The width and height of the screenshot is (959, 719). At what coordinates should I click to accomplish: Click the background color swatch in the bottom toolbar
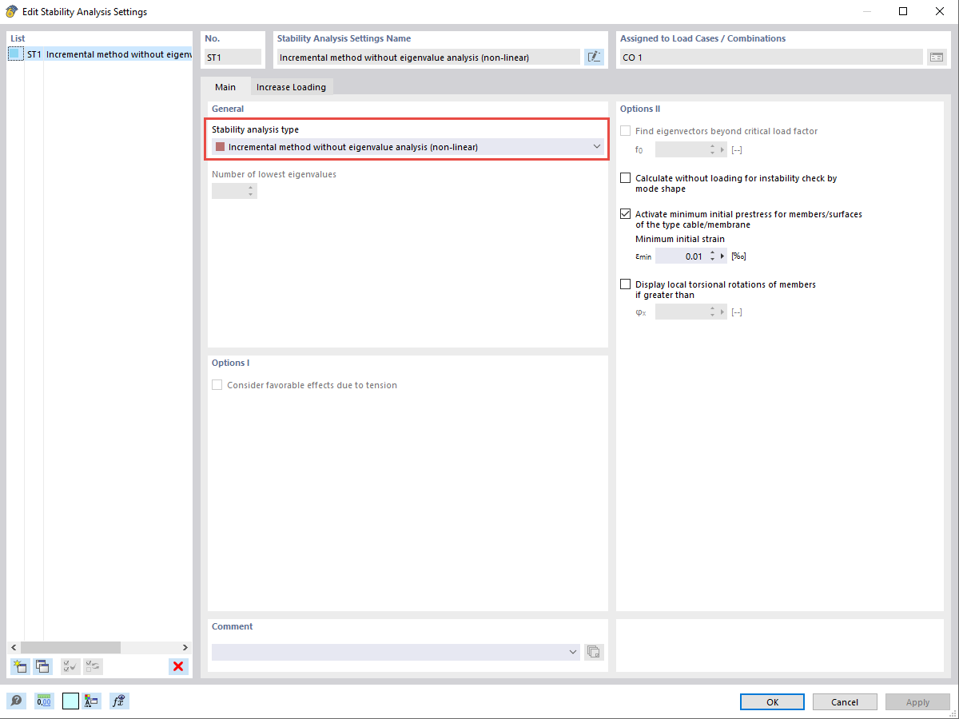pos(70,701)
